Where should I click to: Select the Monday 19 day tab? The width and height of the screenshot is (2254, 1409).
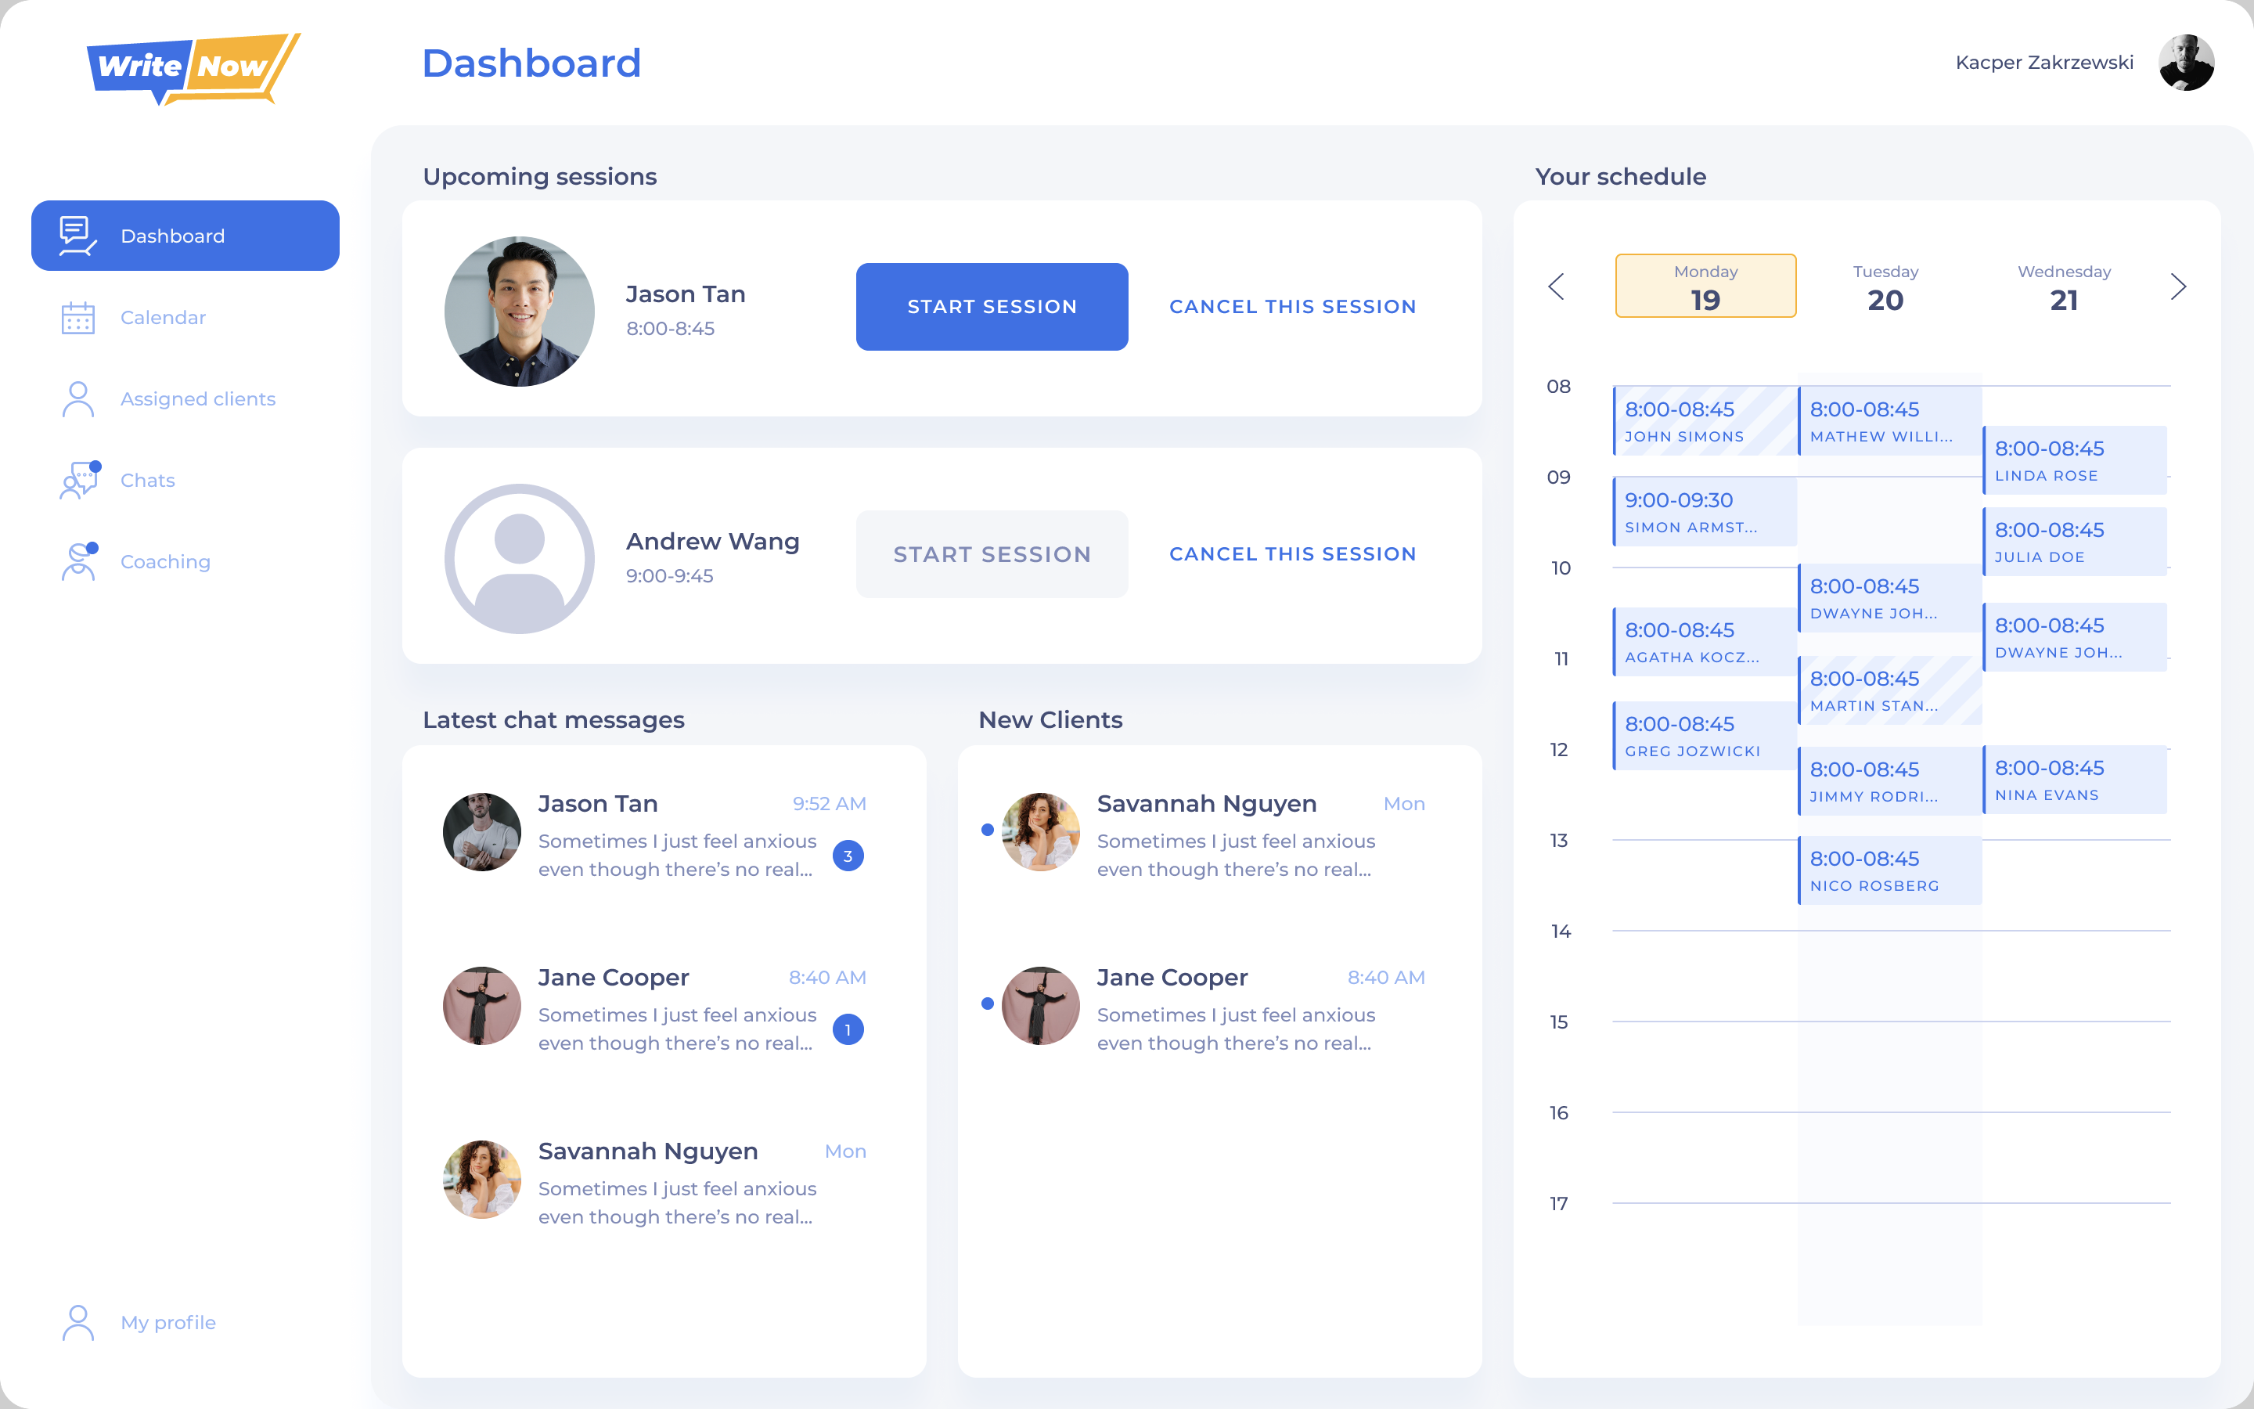click(x=1705, y=286)
